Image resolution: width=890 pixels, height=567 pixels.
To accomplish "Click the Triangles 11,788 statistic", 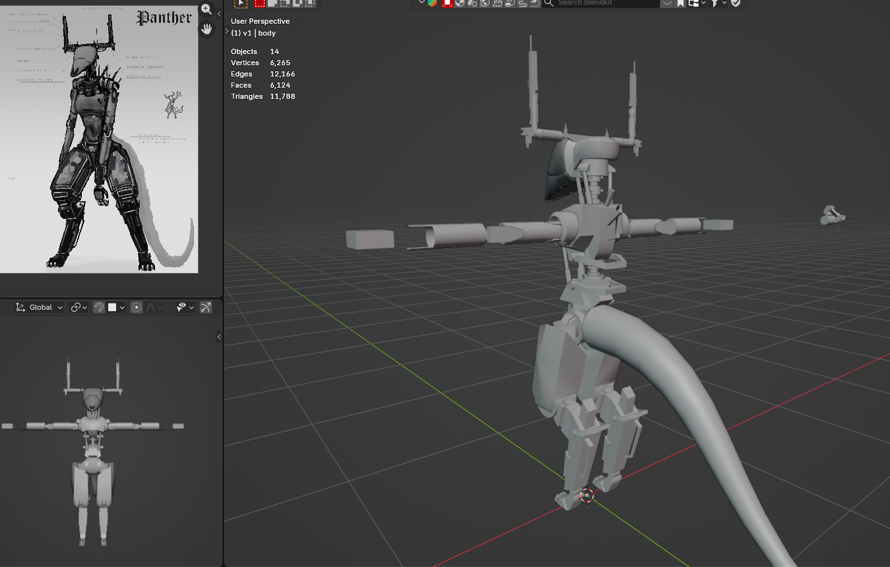I will click(263, 96).
